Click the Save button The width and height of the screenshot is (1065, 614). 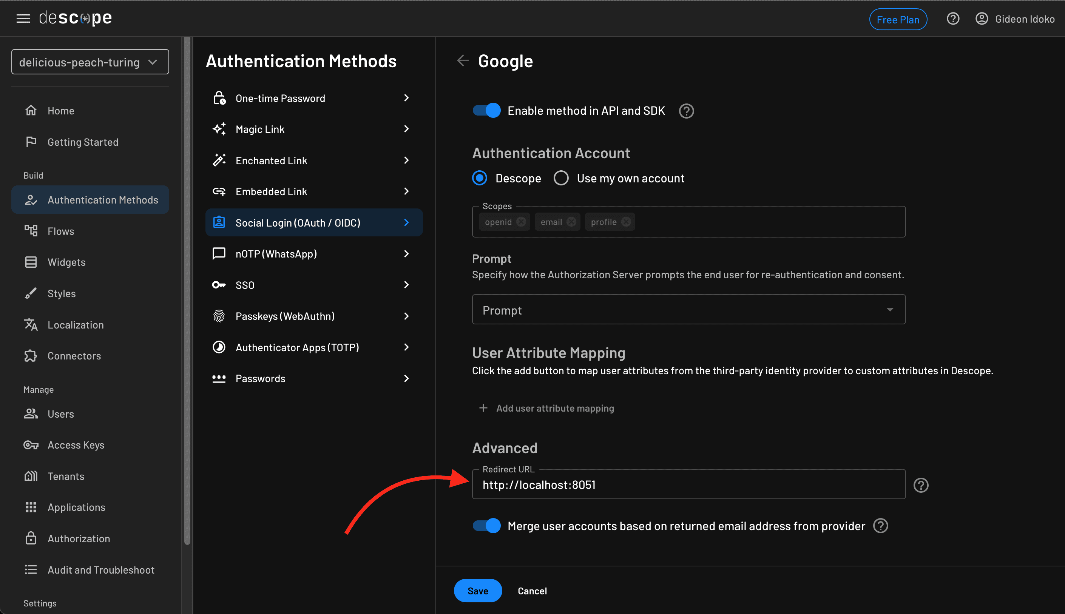point(478,591)
